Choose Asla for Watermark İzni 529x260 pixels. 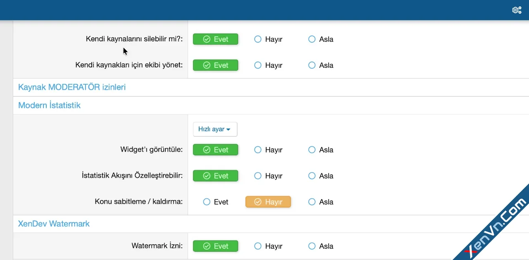(x=312, y=246)
